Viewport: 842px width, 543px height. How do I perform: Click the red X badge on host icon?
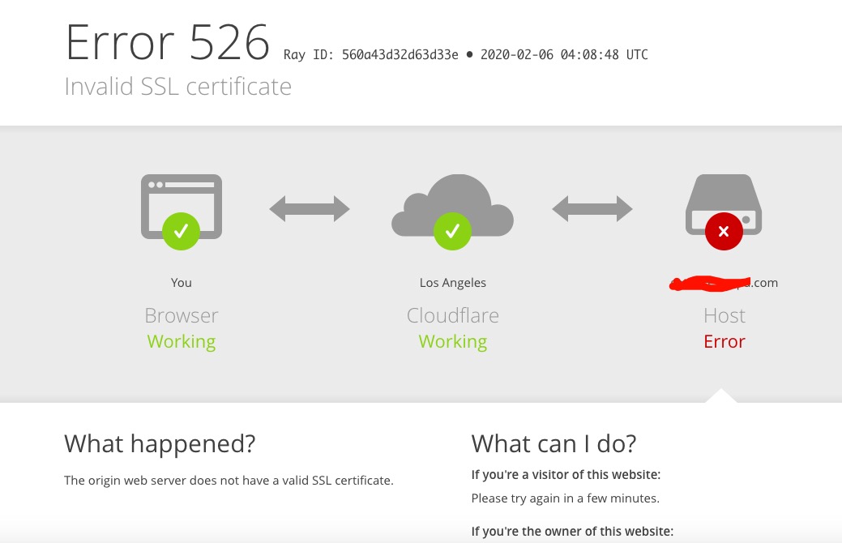pyautogui.click(x=724, y=232)
